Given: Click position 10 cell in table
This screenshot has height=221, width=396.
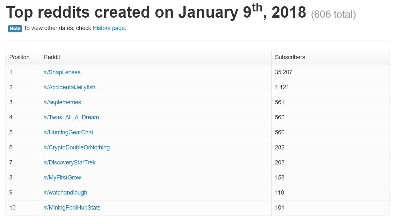Looking at the screenshot, I should [x=23, y=208].
